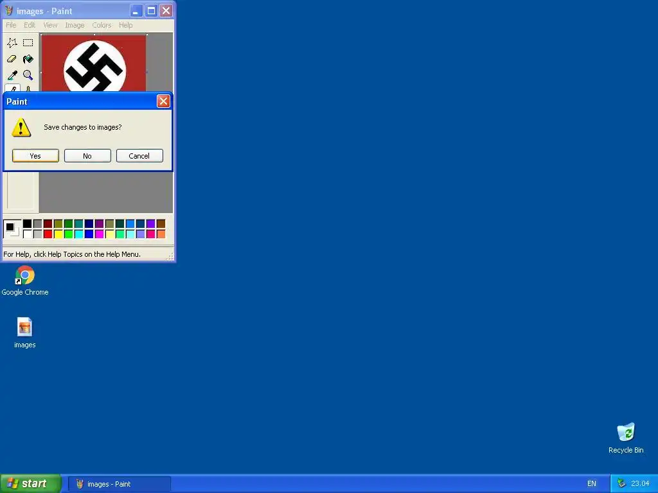Click the 'For Help, click Help Topics' status text

[x=72, y=254]
